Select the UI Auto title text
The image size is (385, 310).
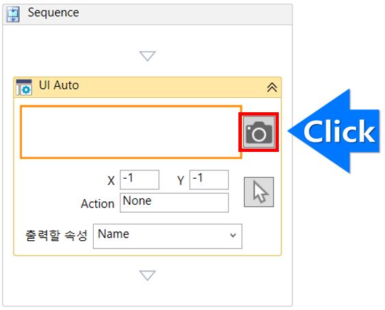59,86
